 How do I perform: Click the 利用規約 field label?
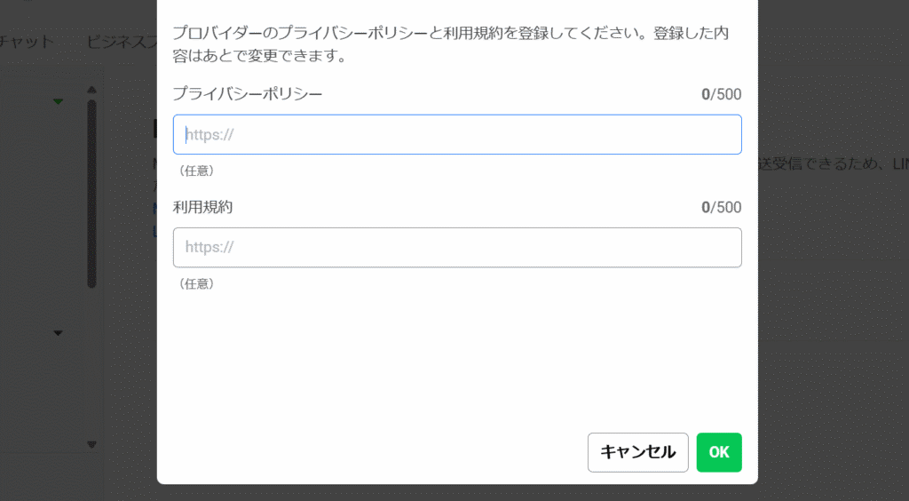[203, 207]
